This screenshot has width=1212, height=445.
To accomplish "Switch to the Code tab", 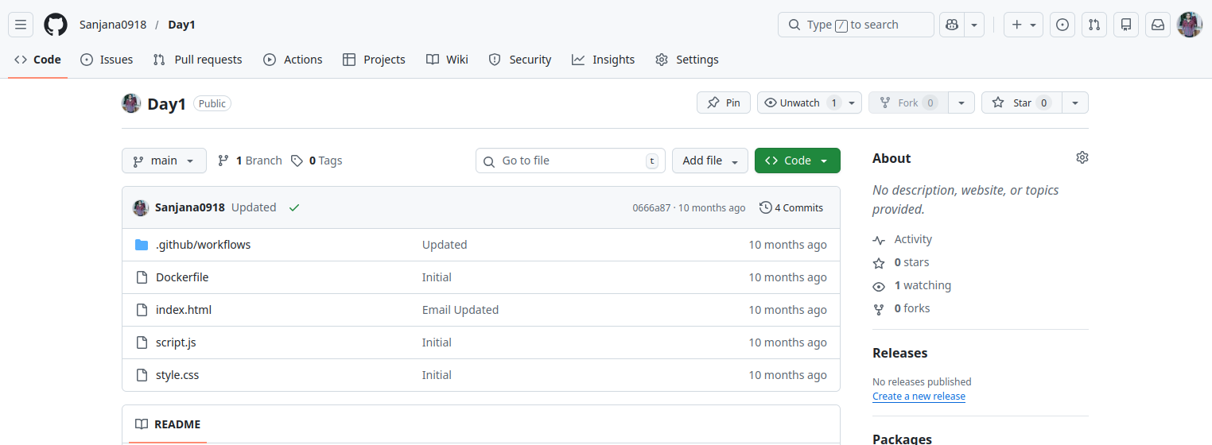I will click(x=37, y=60).
